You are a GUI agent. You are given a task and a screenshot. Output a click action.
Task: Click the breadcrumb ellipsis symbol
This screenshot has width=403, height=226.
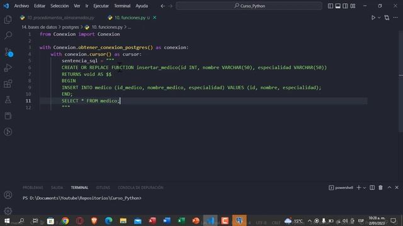(129, 27)
